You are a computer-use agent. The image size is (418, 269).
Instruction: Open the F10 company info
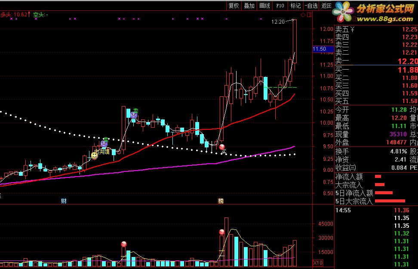(280, 6)
